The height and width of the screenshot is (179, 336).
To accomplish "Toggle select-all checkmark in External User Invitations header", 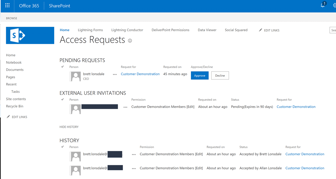I will pos(63,99).
